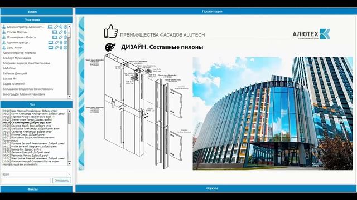Screen dimensions: 357x200
Task: Select participant Большаков Владислав Вячеславович
Action: tap(28, 89)
